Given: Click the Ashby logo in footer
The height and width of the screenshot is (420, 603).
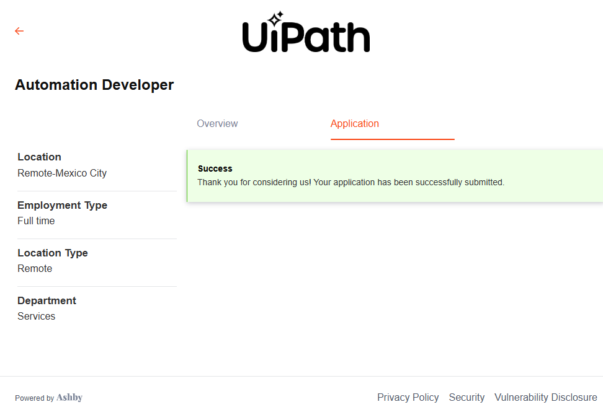Looking at the screenshot, I should (x=69, y=398).
